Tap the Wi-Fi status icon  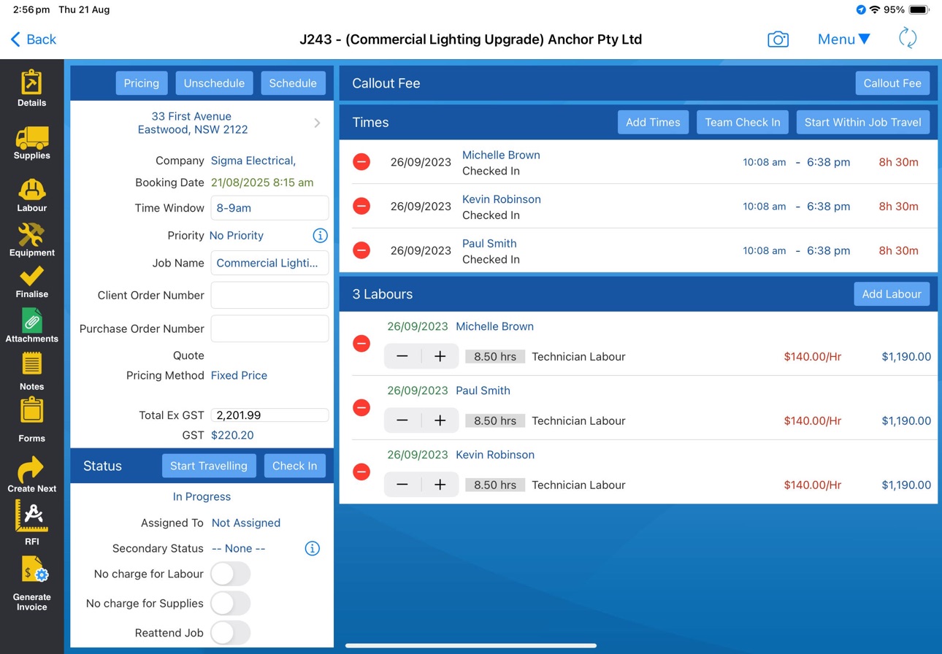coord(875,10)
